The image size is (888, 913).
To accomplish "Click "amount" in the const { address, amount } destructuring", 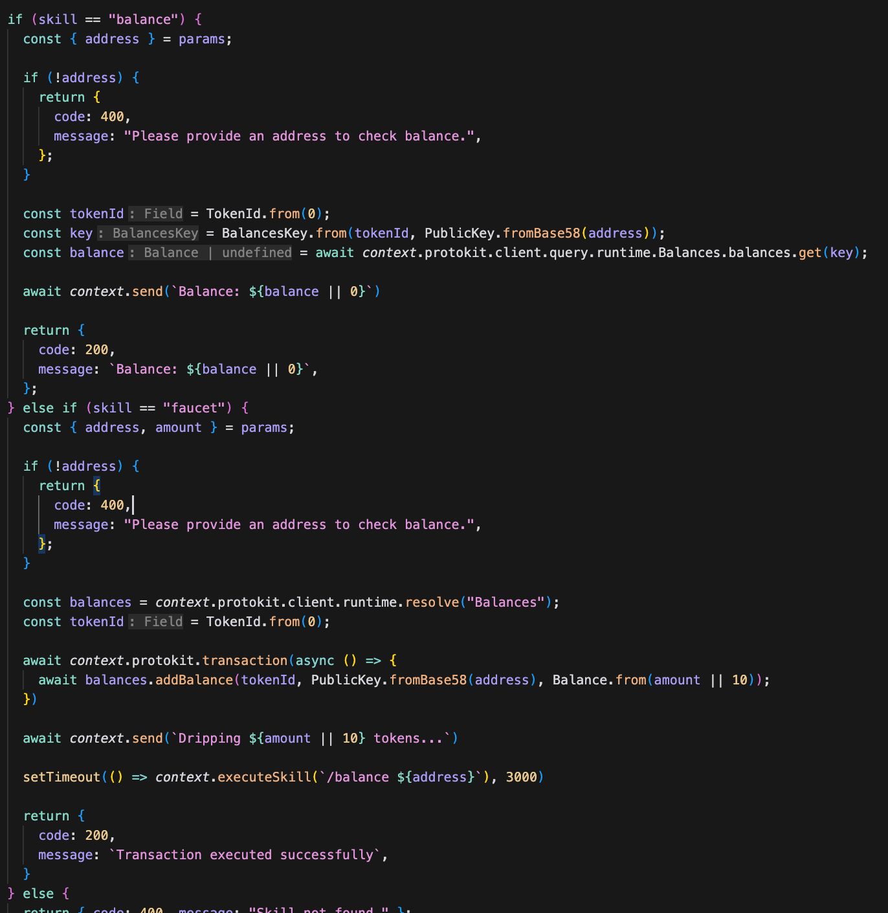I will click(x=179, y=427).
